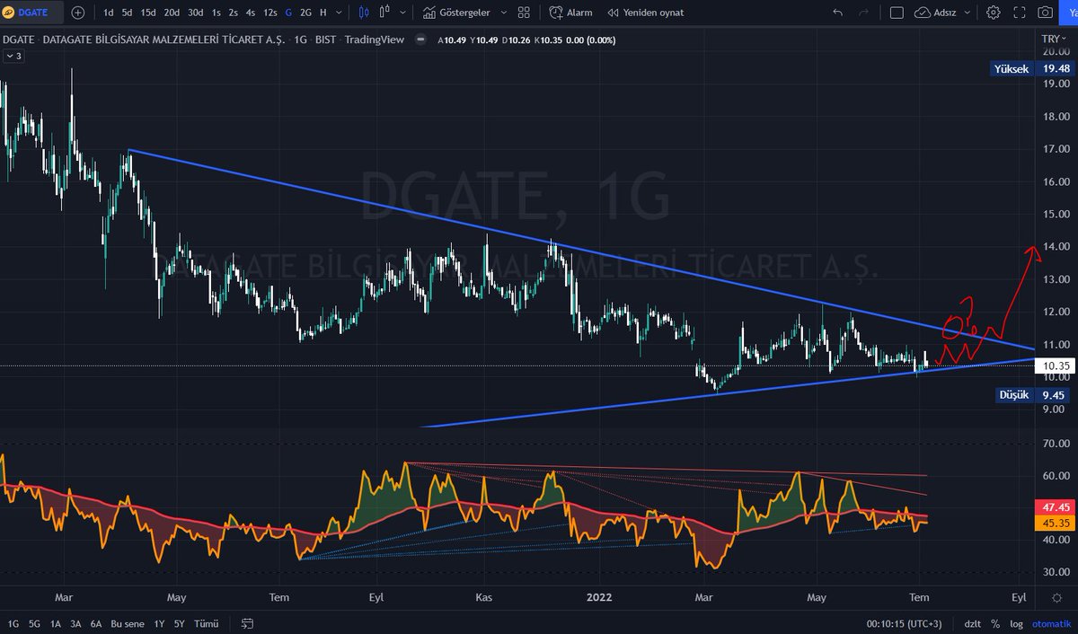Toggle otomatik auto scale

(1051, 623)
